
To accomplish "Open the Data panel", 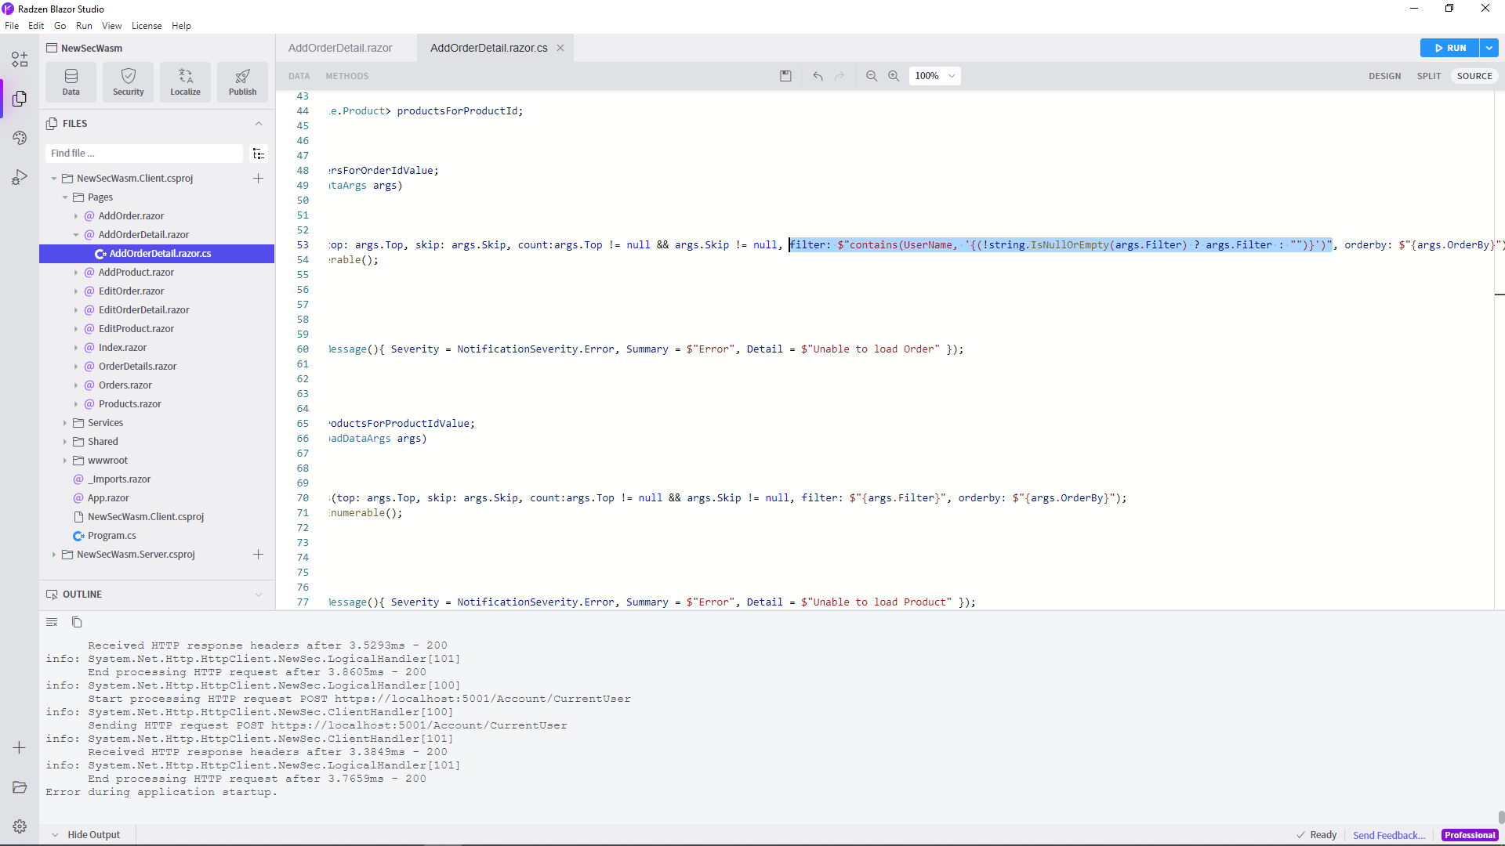I will [x=71, y=81].
